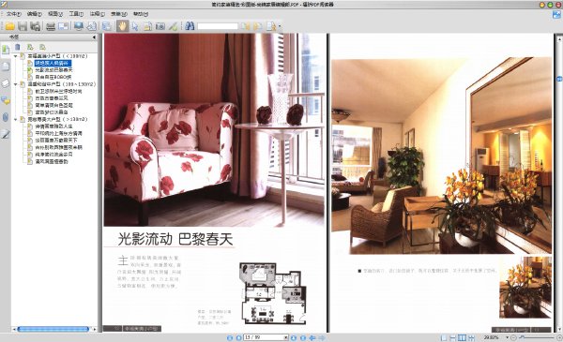Image resolution: width=563 pixels, height=342 pixels.
Task: Open the page number dropdown arrow
Action: 286,337
